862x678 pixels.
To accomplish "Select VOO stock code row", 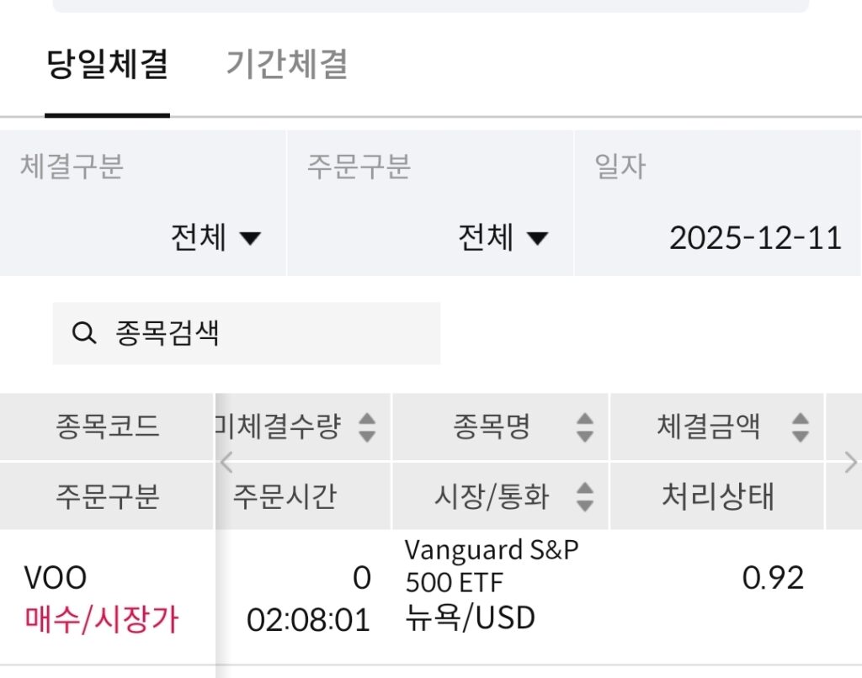I will point(56,579).
